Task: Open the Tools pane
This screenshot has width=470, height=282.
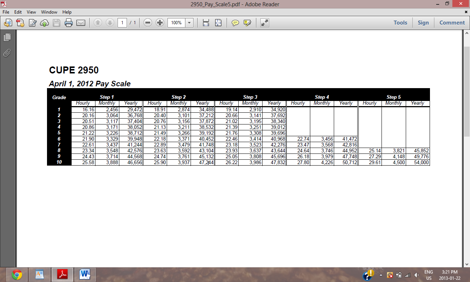Action: pyautogui.click(x=400, y=23)
